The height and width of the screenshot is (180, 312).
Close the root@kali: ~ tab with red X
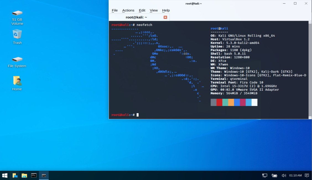(x=165, y=17)
